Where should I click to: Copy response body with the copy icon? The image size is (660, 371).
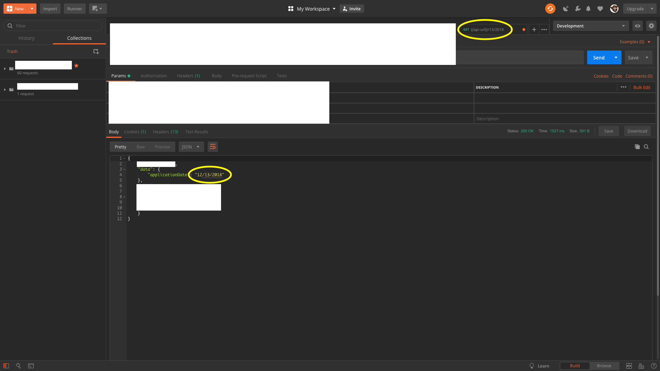(x=637, y=147)
